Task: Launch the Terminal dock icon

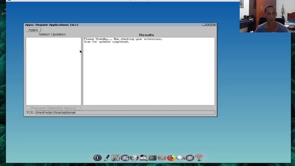Action: click(x=153, y=158)
